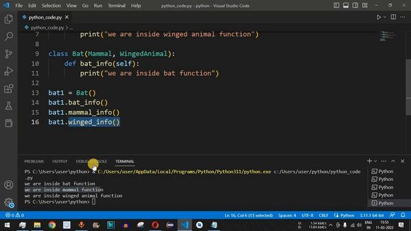Open the Search view in activity bar
Screen dimensions: 411x231
[8, 36]
